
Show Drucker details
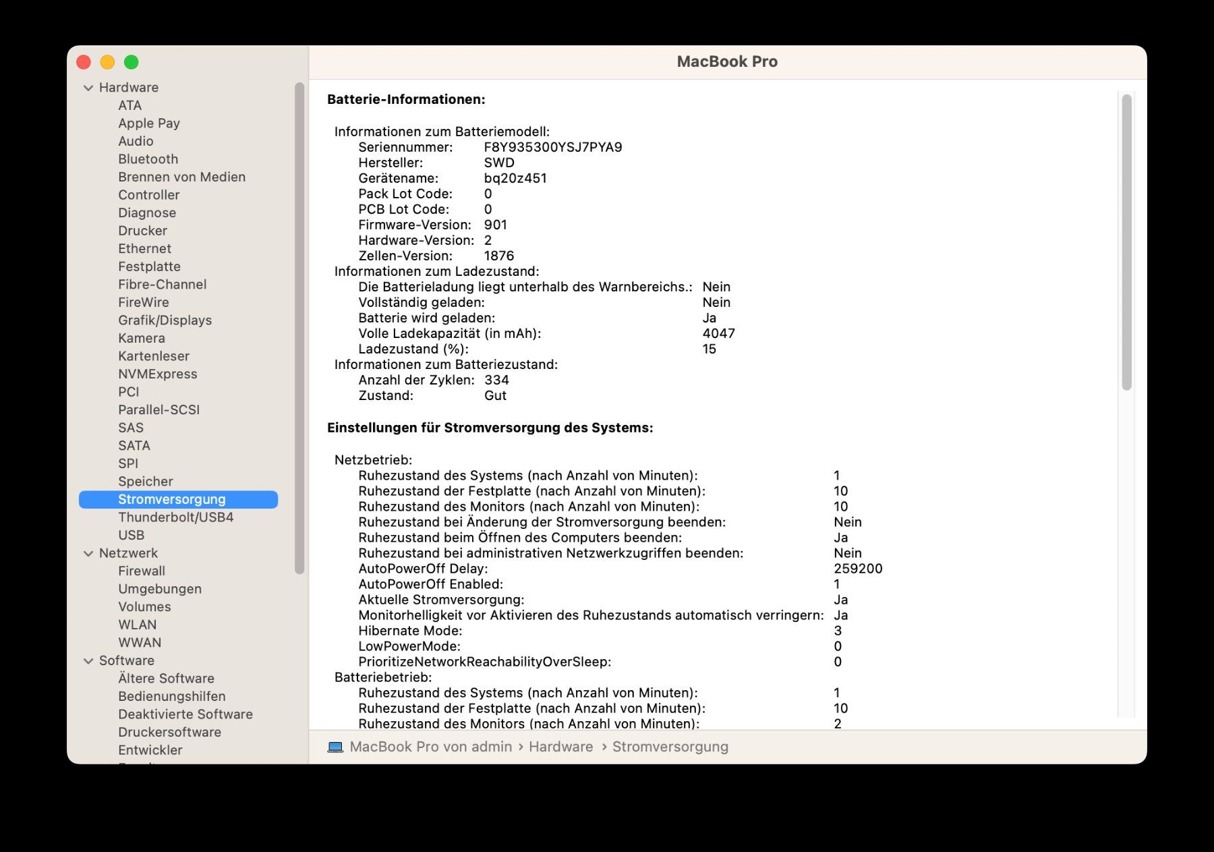[x=143, y=231]
